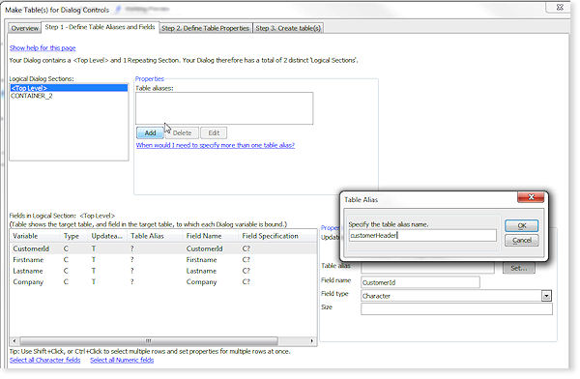The height and width of the screenshot is (379, 580).
Task: Click OK in Table Alias dialog
Action: (x=522, y=225)
